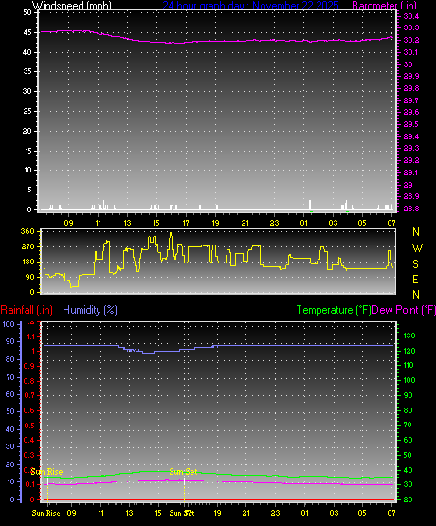Viewport: 436px width, 526px height.
Task: Click the "Sun Set" label inside the humidity chart
Action: coord(183,472)
